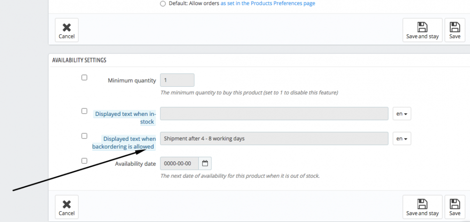Tick the checkbox for in-stock displayed text
Viewport: 470px width, 222px height.
[x=84, y=111]
